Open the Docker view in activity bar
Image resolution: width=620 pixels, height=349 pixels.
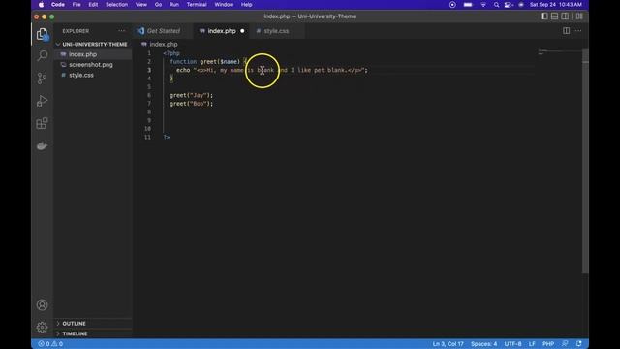coord(42,146)
